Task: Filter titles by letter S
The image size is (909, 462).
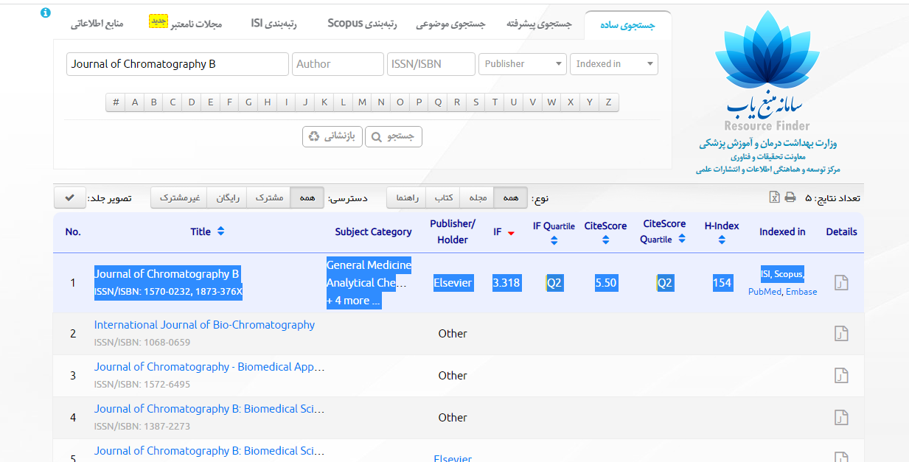Action: [x=476, y=102]
